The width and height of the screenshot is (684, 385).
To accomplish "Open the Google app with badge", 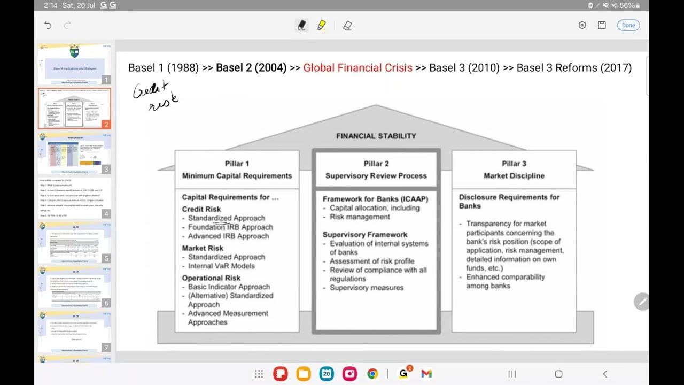I will [403, 374].
